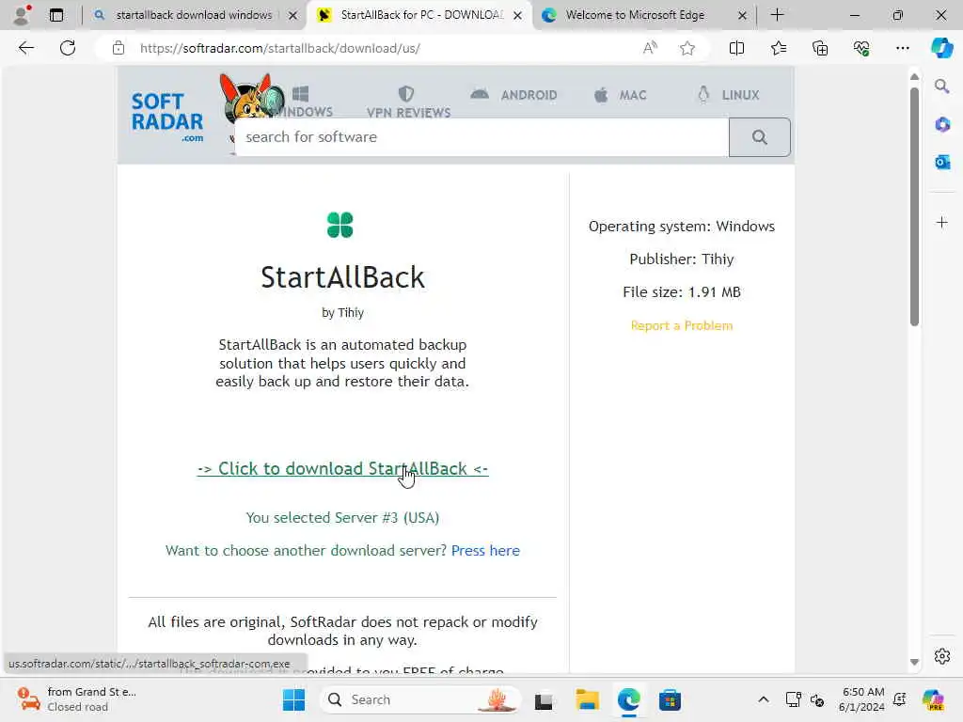This screenshot has height=722, width=963.
Task: Click to download StartAllBack link
Action: 342,468
